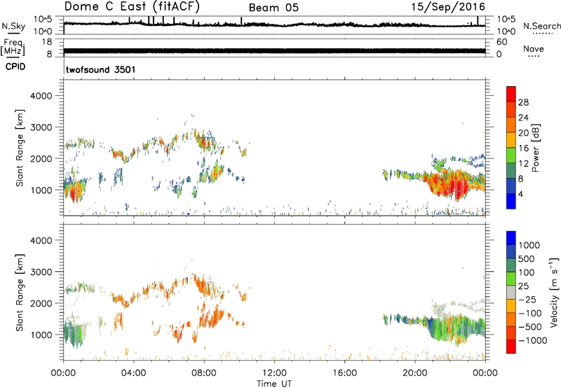Pick the bottom bright blue power swatch below 4
The height and width of the screenshot is (388, 561).
[x=511, y=201]
